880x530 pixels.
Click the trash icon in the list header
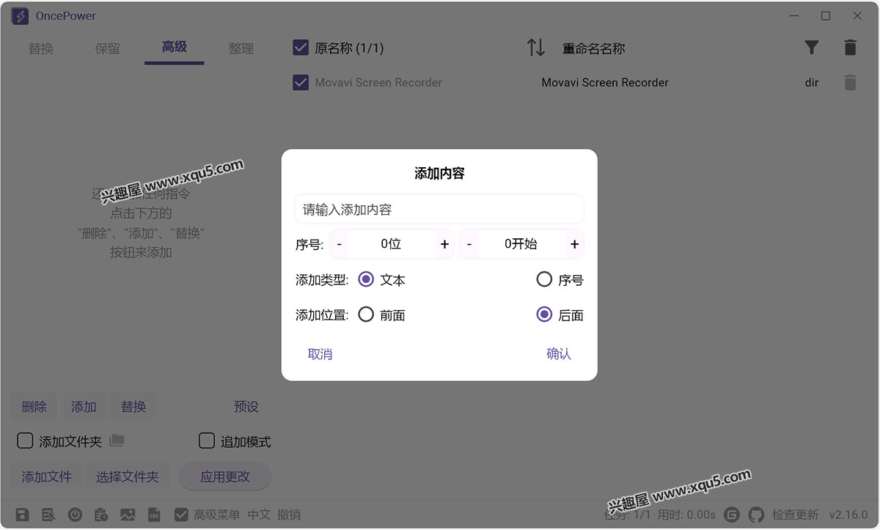pos(850,48)
